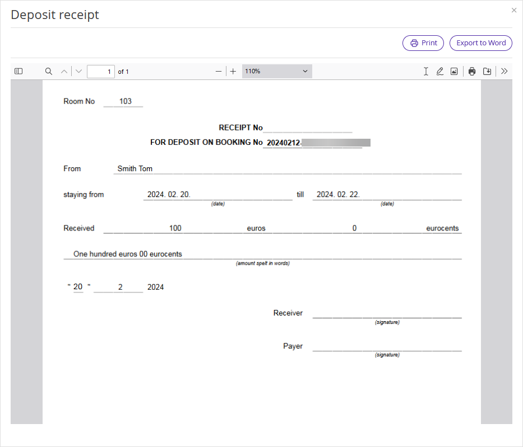Download the receipt PDF
Screen dimensions: 523x447
(487, 71)
